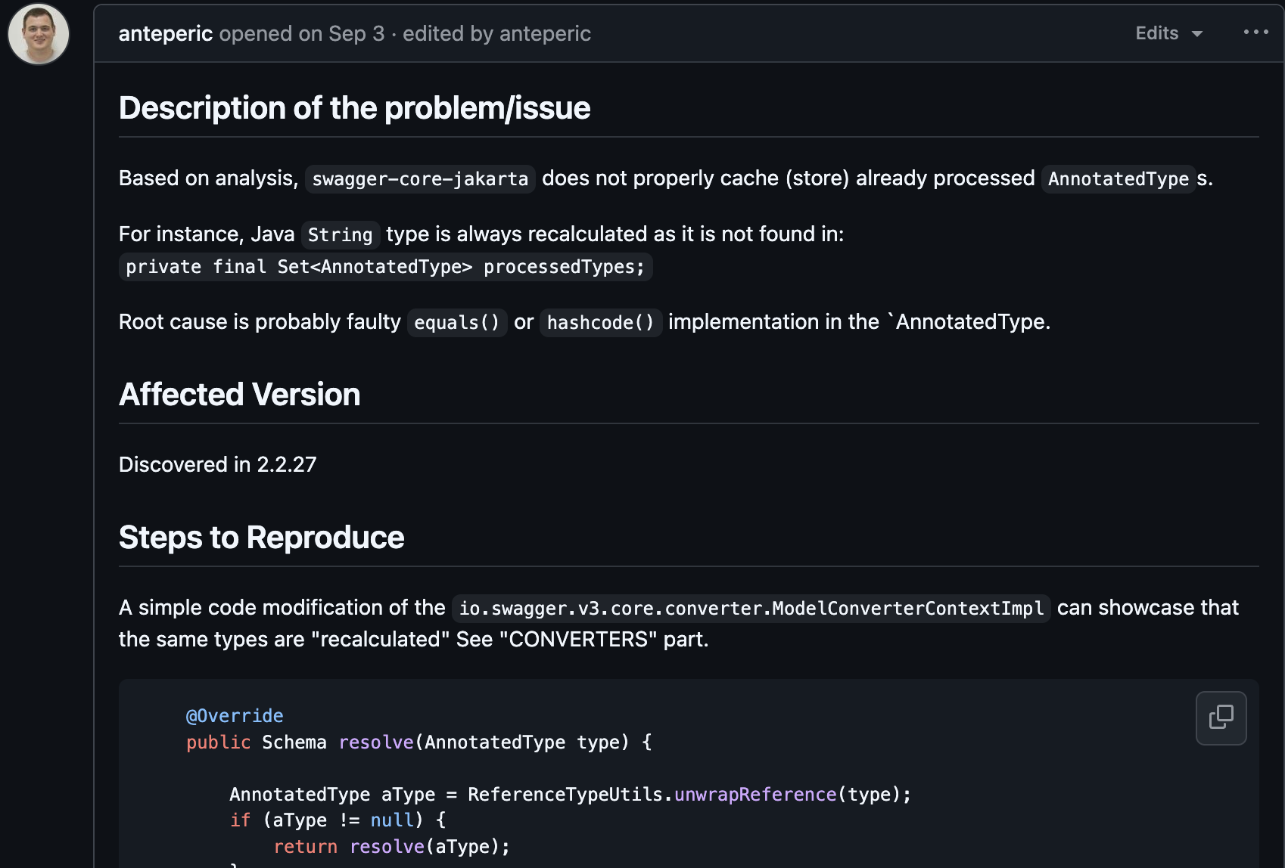Click the "Steps to Reproduce" heading

point(261,538)
